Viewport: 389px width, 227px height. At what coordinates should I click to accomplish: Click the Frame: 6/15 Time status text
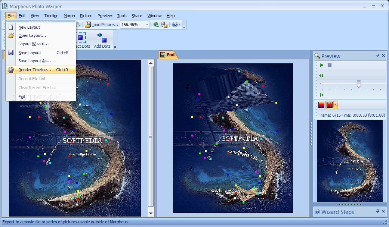[x=351, y=115]
